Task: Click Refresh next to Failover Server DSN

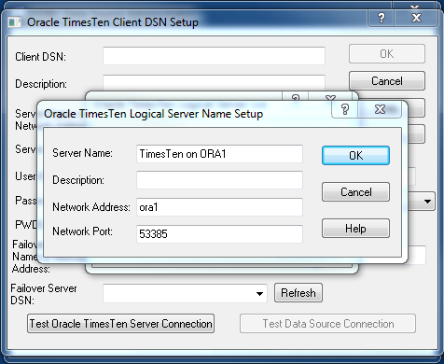Action: 298,293
